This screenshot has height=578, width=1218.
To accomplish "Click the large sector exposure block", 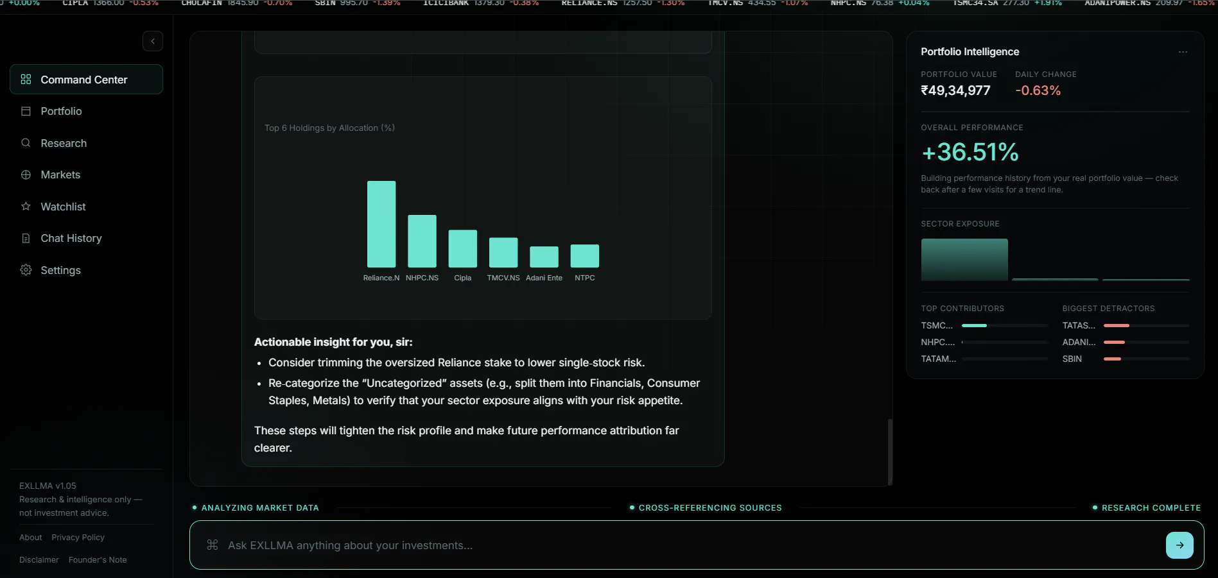I will click(964, 260).
